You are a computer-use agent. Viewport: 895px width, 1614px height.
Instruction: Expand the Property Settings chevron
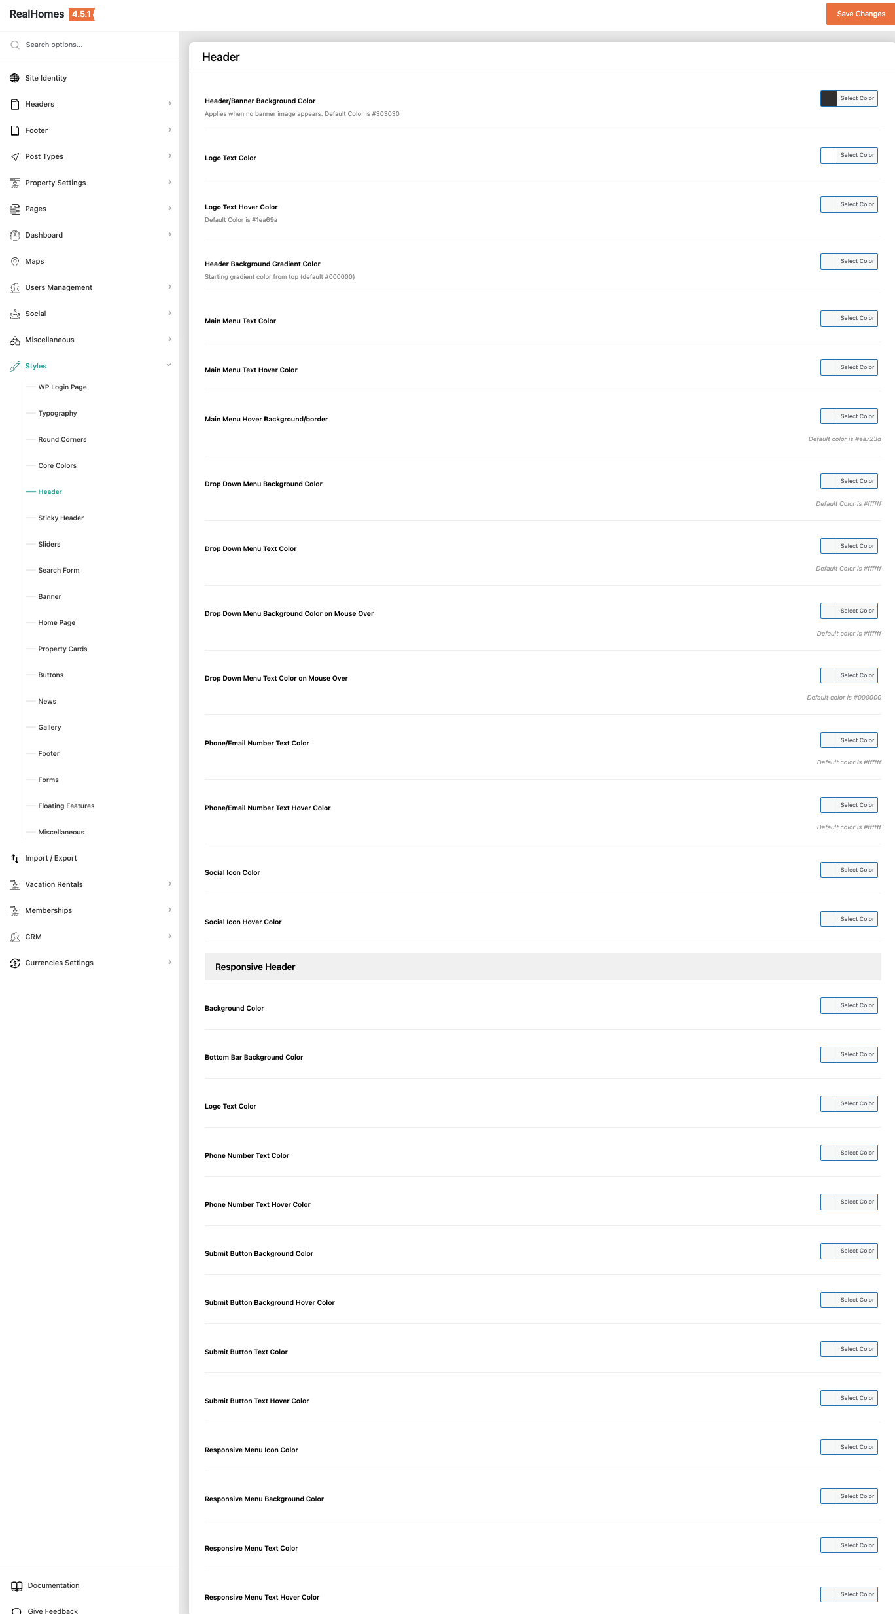(x=169, y=182)
